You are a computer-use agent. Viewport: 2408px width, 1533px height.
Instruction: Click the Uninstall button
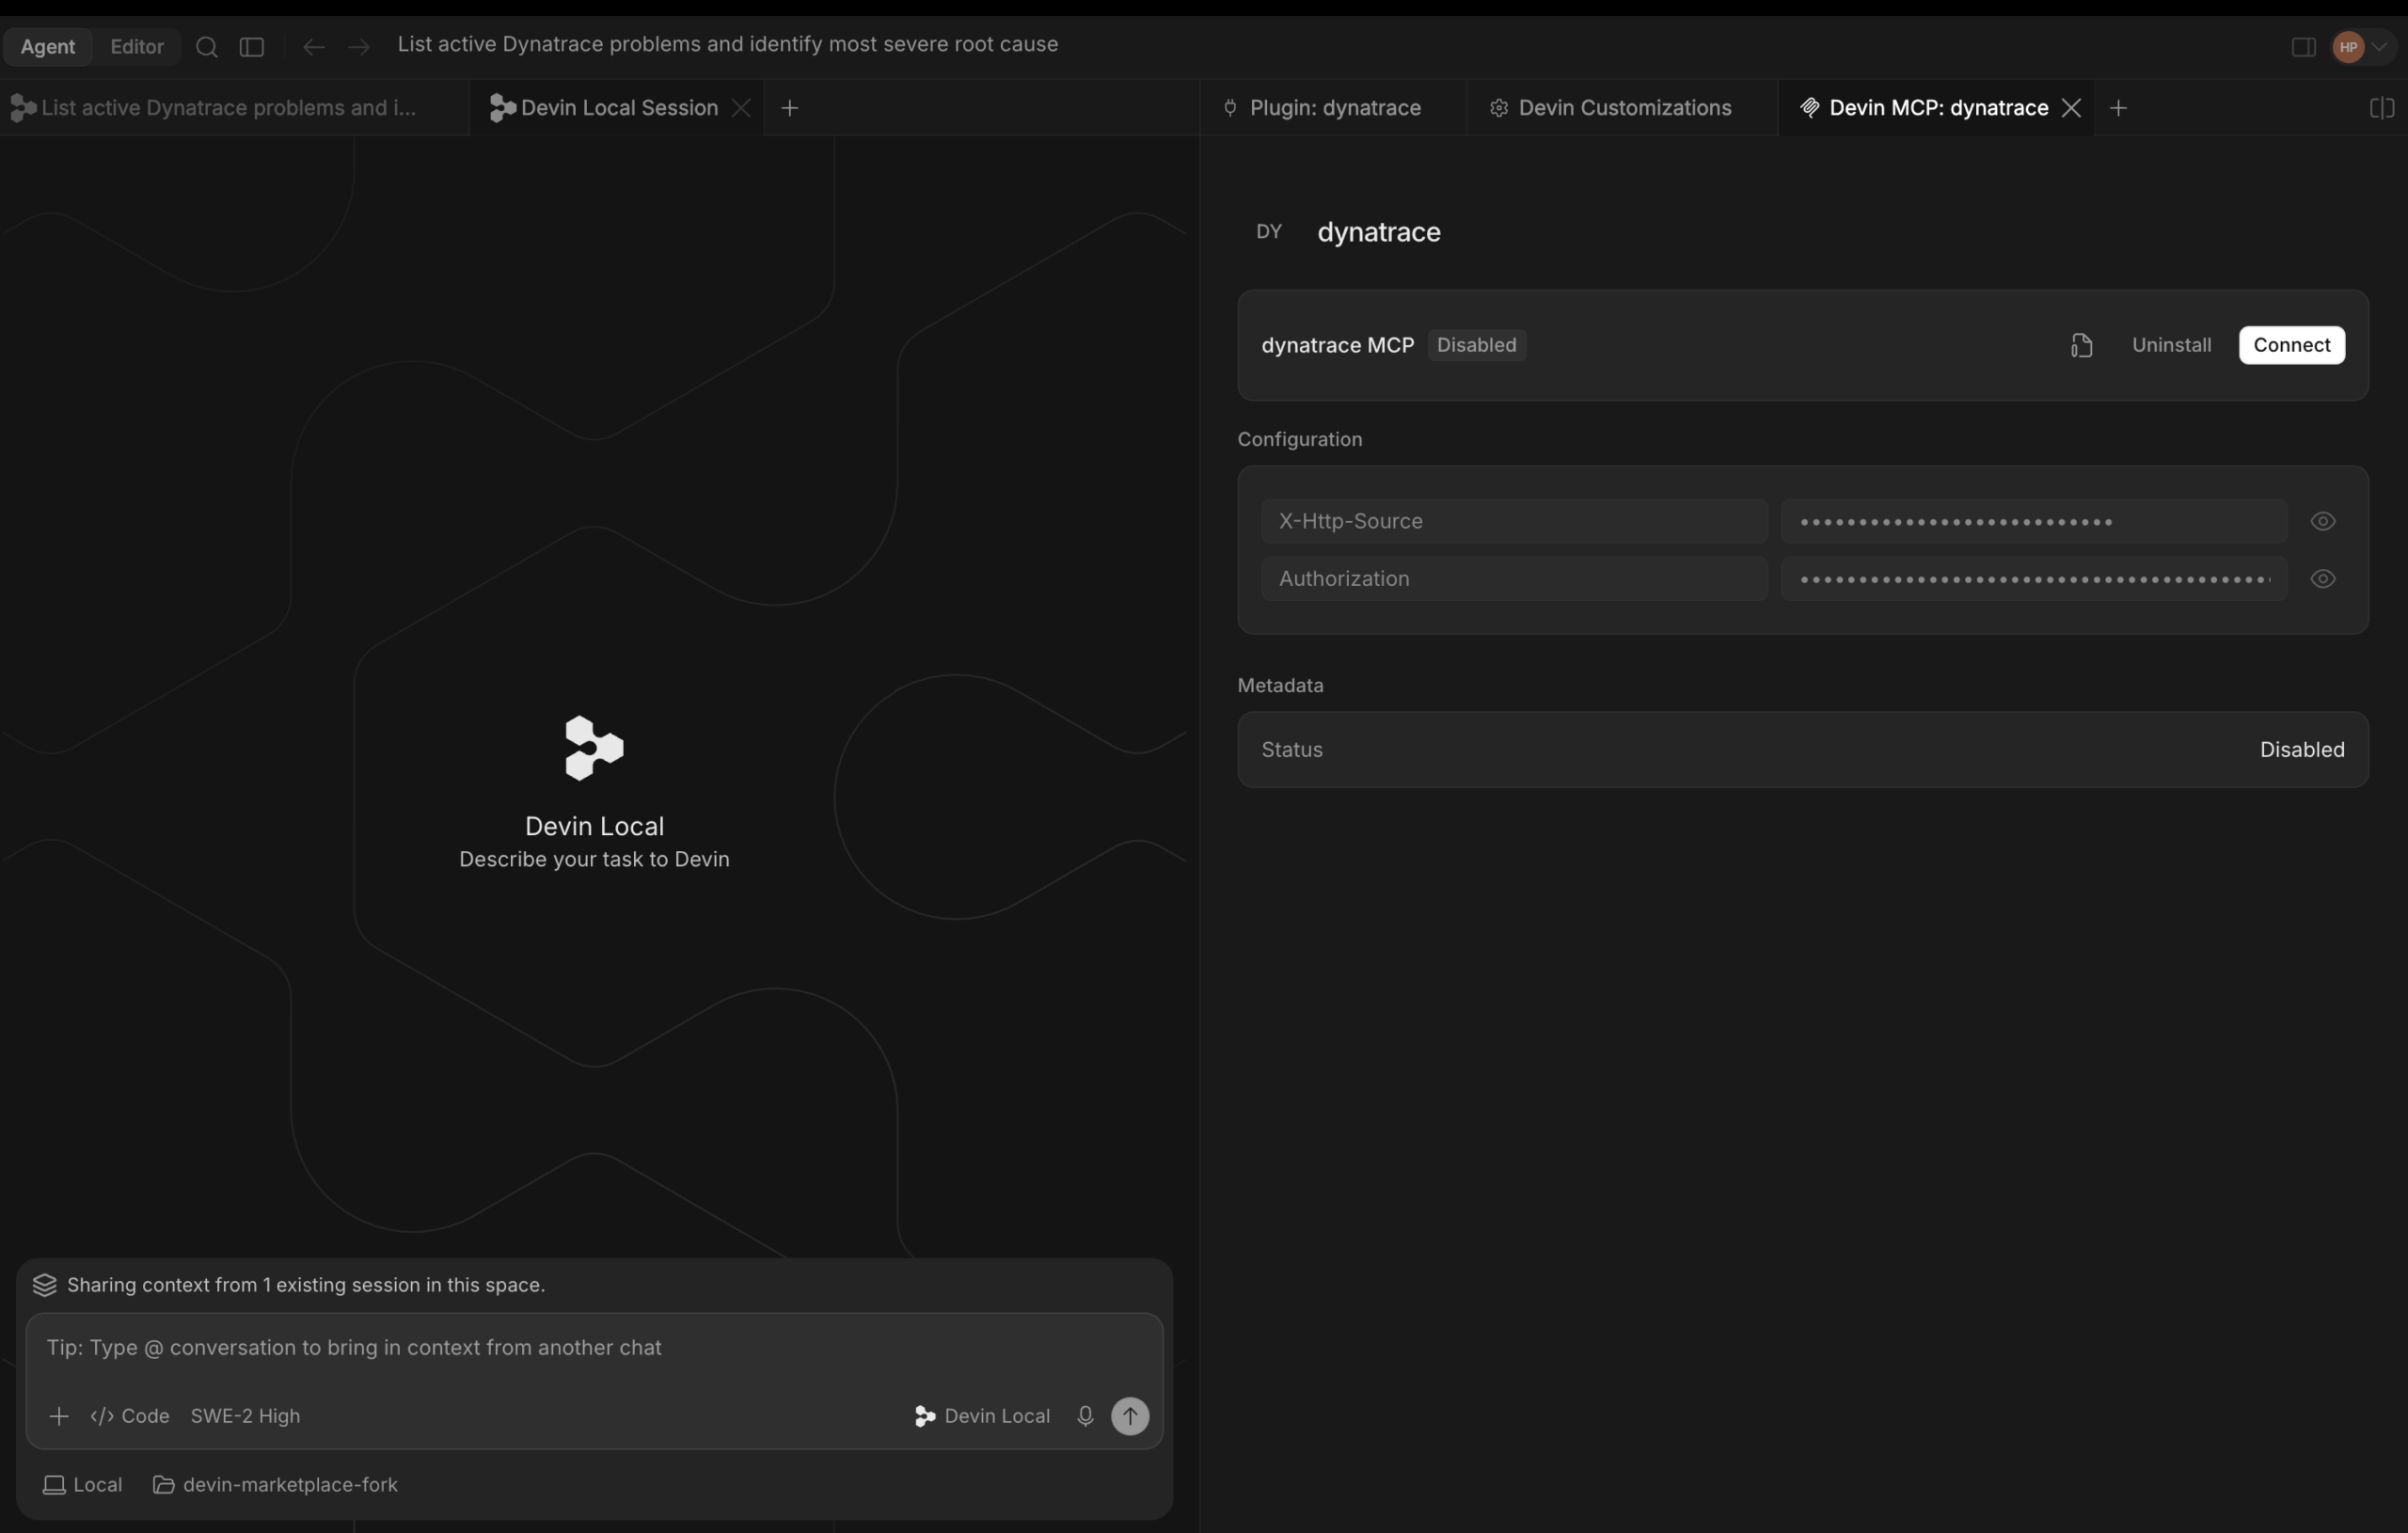pyautogui.click(x=2171, y=345)
